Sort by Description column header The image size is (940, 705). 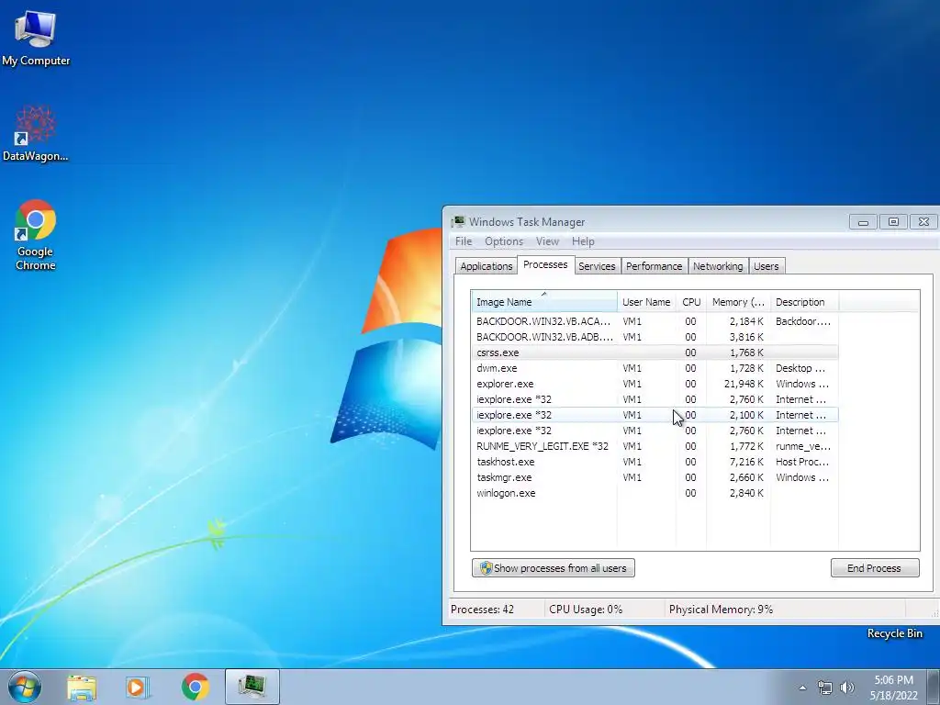(804, 301)
